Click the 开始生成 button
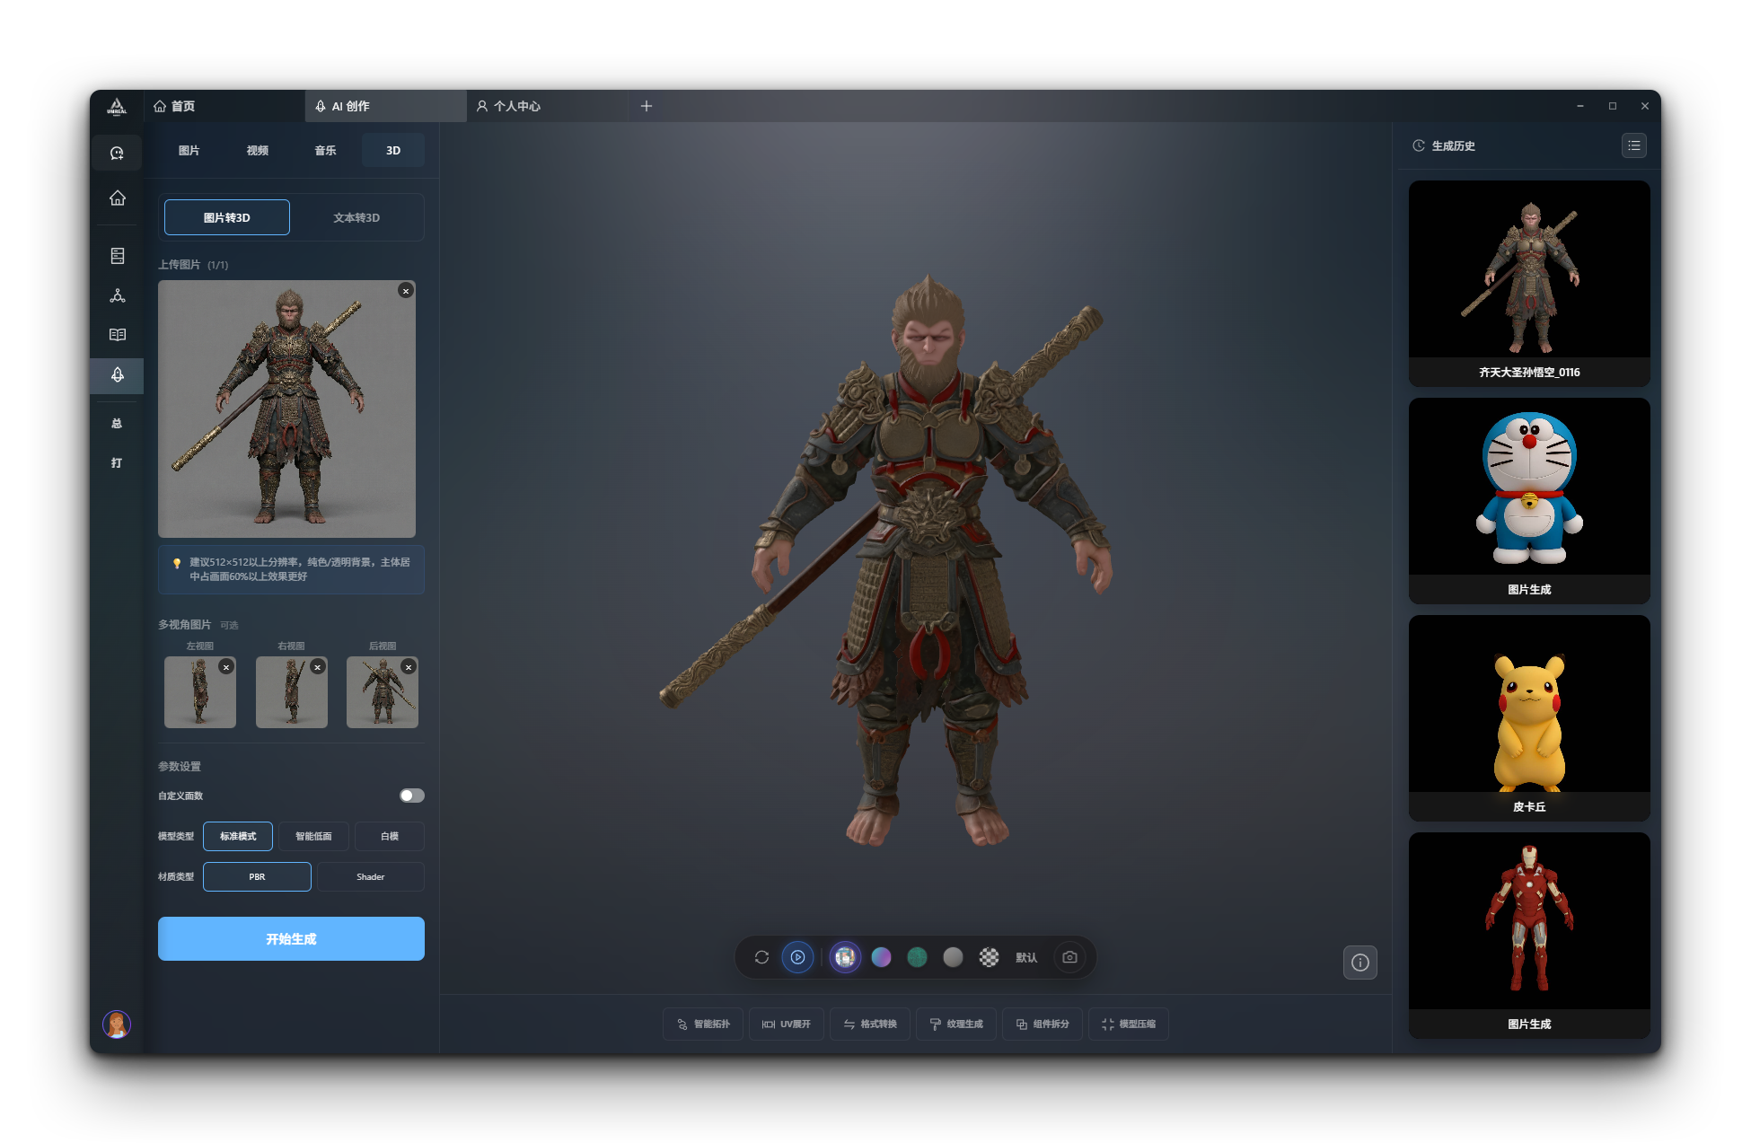1751x1143 pixels. (291, 938)
